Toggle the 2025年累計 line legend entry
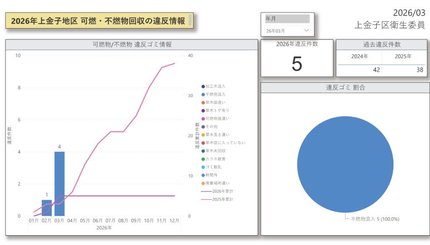430x245 pixels. tap(218, 199)
